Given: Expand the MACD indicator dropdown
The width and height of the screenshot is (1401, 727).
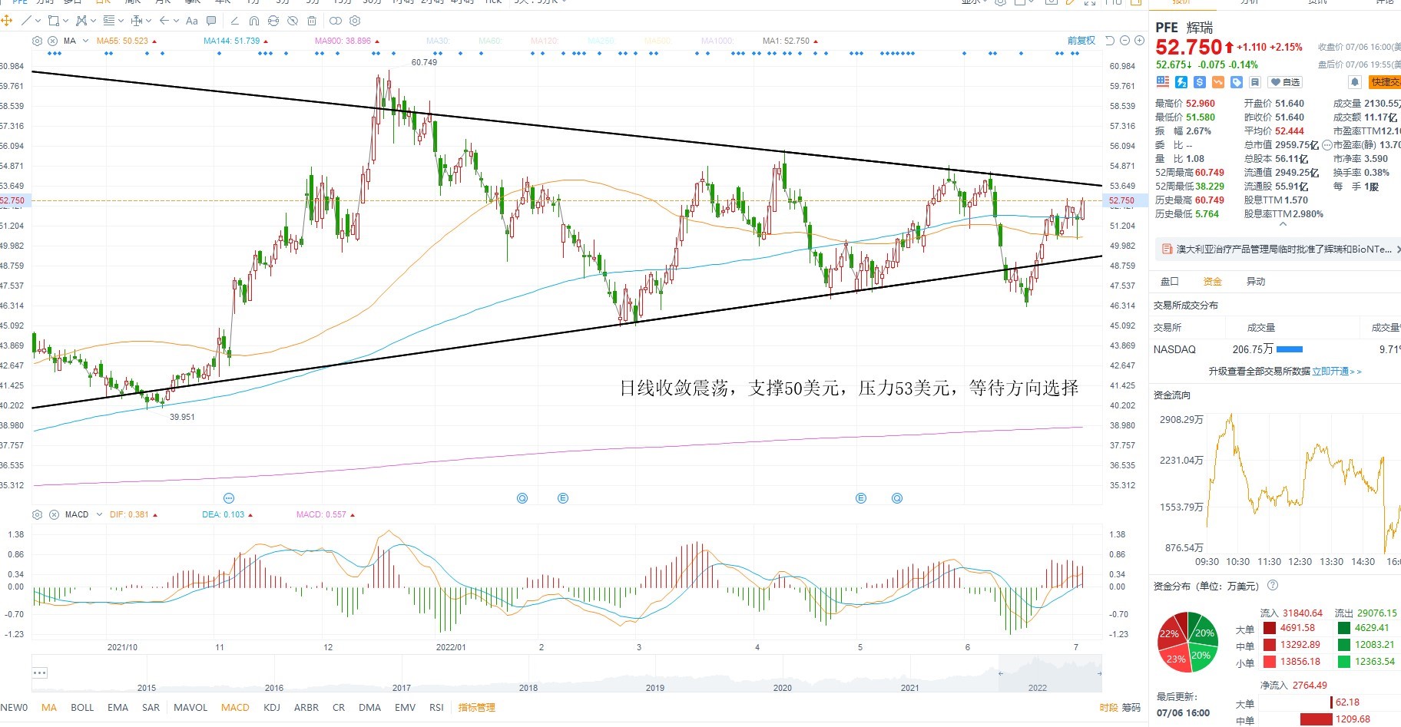Looking at the screenshot, I should (99, 514).
